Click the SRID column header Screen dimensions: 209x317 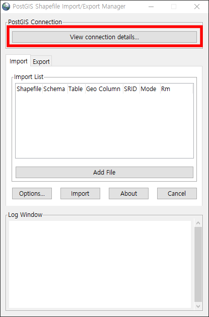click(x=131, y=89)
